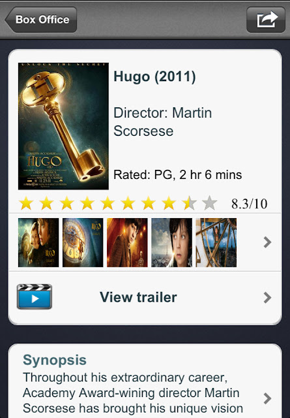Click the blue clapperboard trailer icon
This screenshot has height=418, width=290.
point(35,297)
